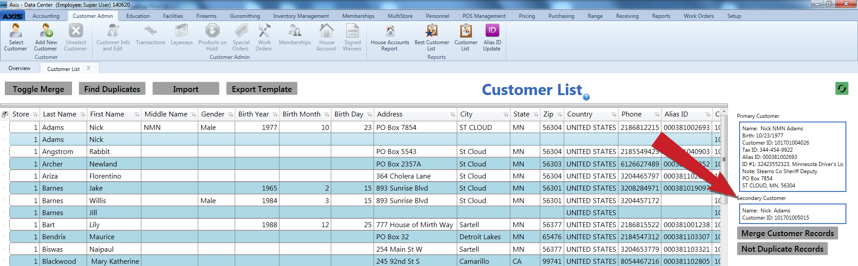Open the Reports ribbon tab

pyautogui.click(x=661, y=16)
